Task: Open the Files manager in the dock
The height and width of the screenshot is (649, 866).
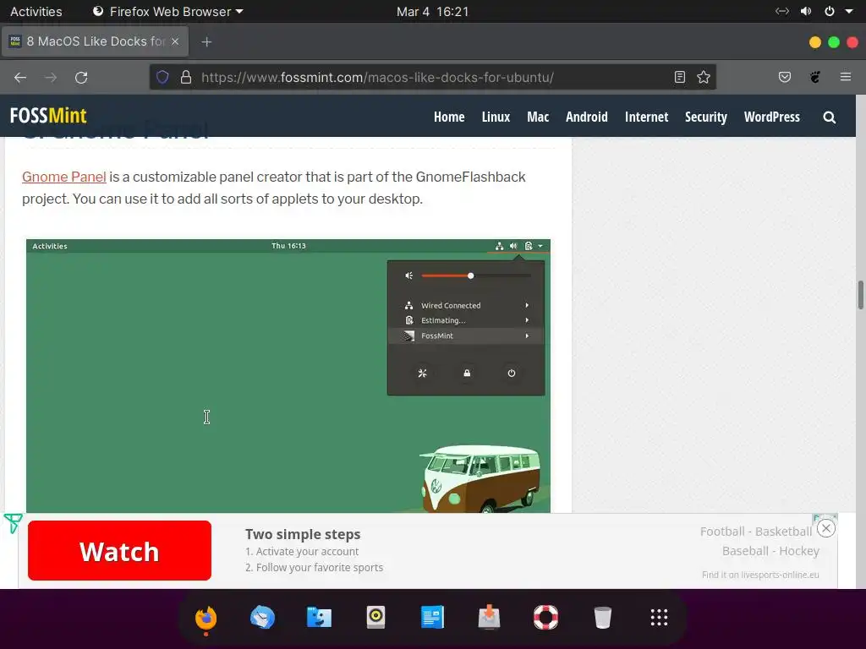Action: (x=319, y=618)
